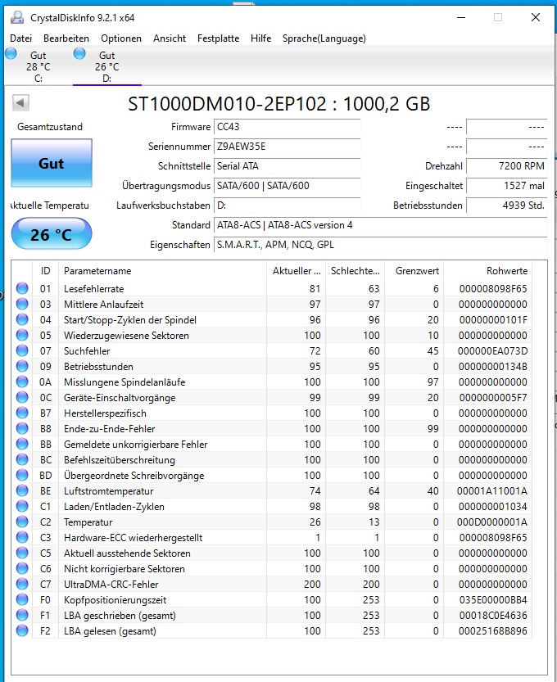Click status orb for Befehlszeitüberschreitung row
Image resolution: width=557 pixels, height=682 pixels.
coord(22,460)
